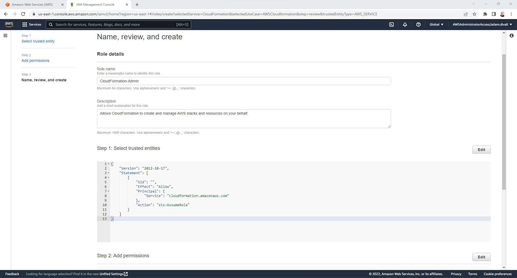Viewport: 517px width, 278px height.
Task: Click the Feedback link in footer
Action: 12,274
